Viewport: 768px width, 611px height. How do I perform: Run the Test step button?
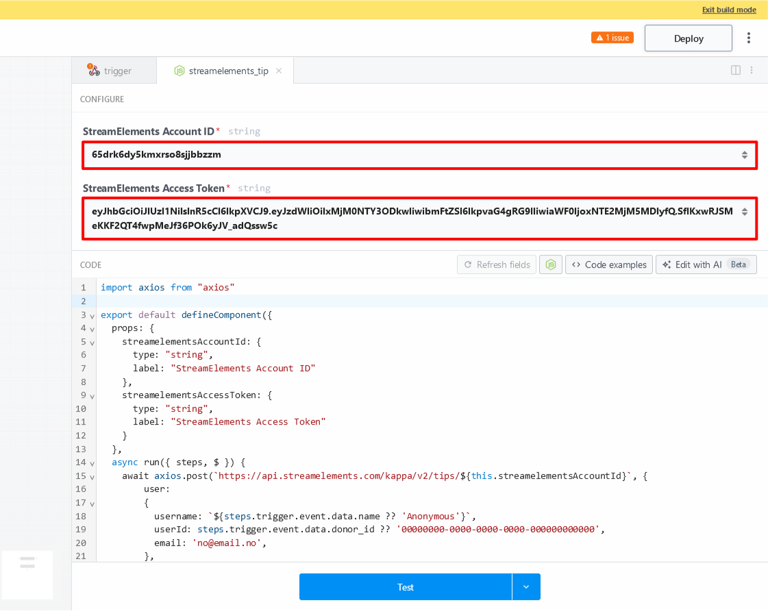406,587
